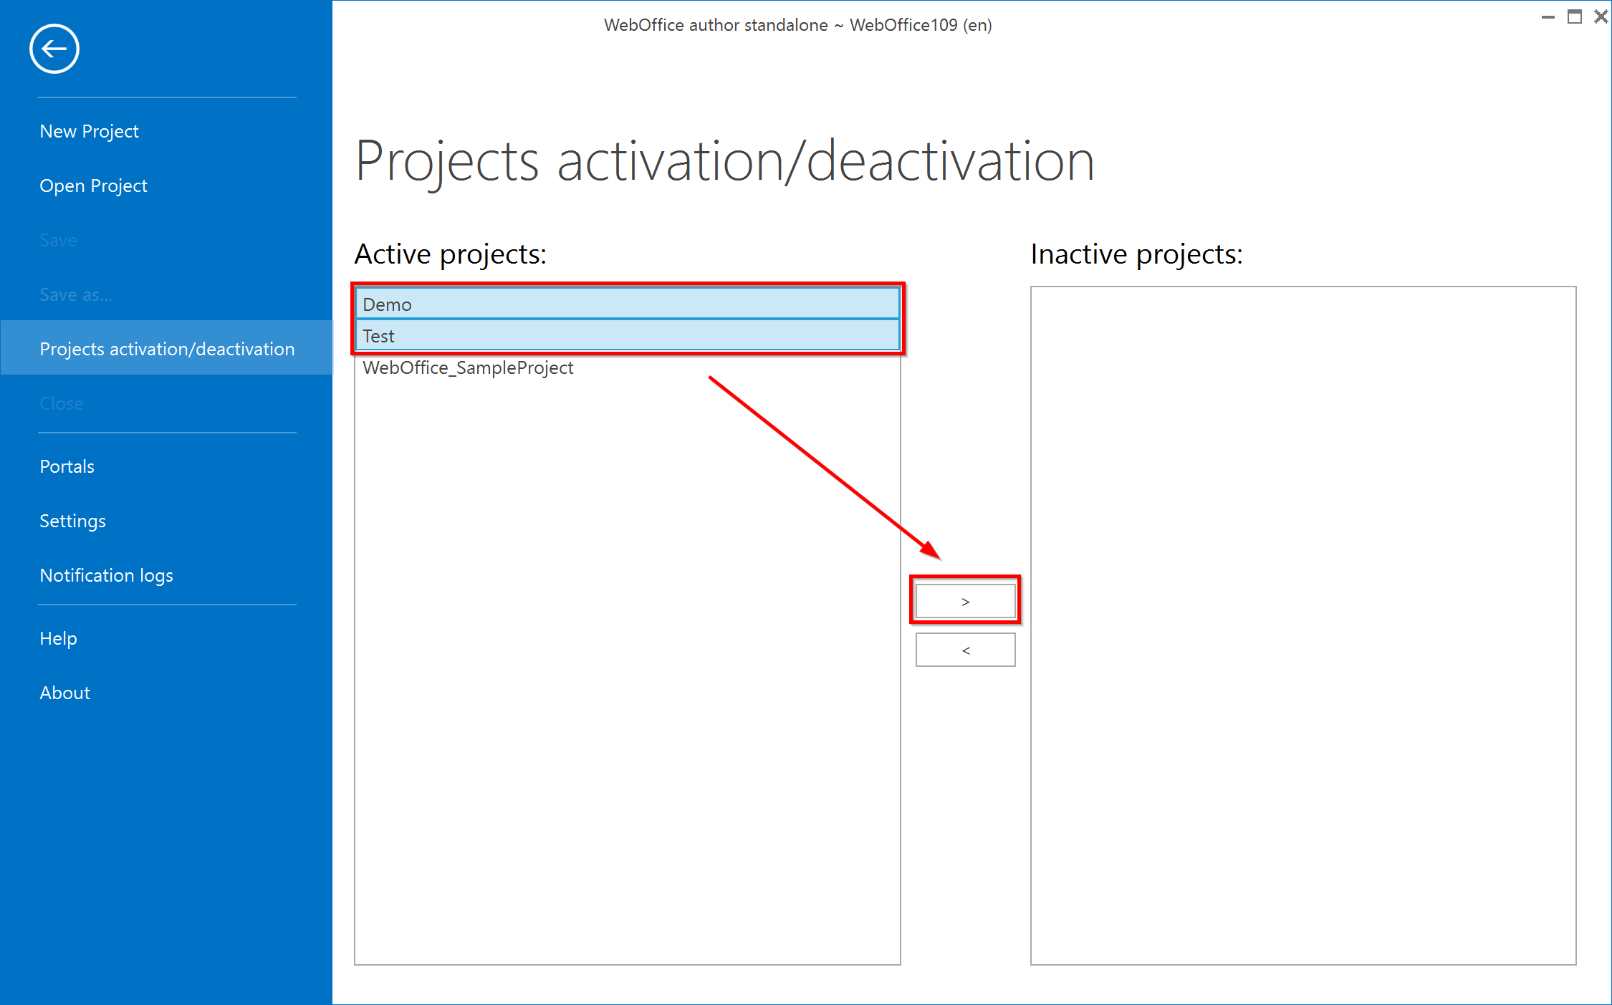This screenshot has height=1005, width=1612.
Task: Click the back arrow navigation icon
Action: point(54,49)
